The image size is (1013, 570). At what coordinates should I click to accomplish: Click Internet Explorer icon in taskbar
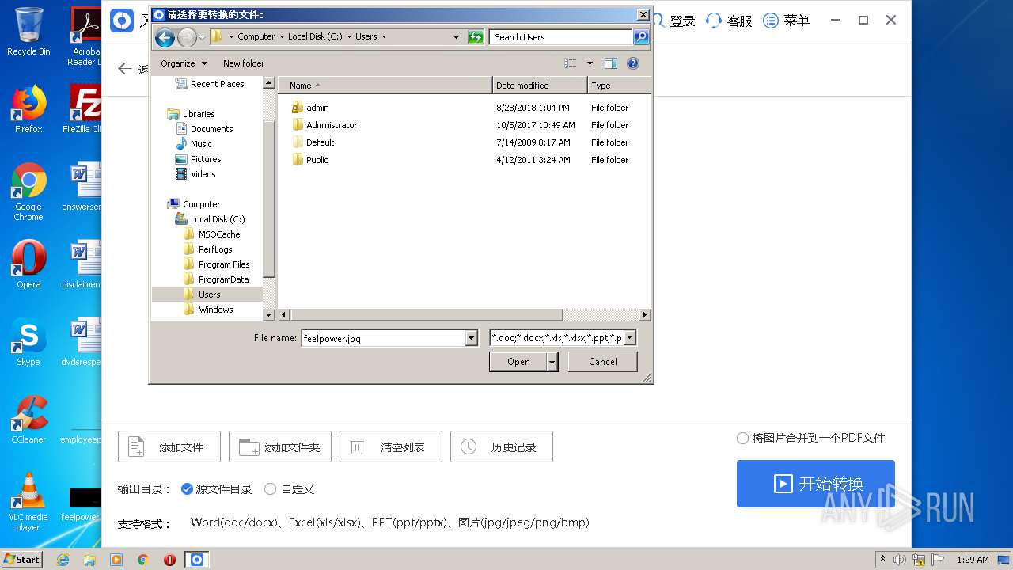(x=63, y=560)
